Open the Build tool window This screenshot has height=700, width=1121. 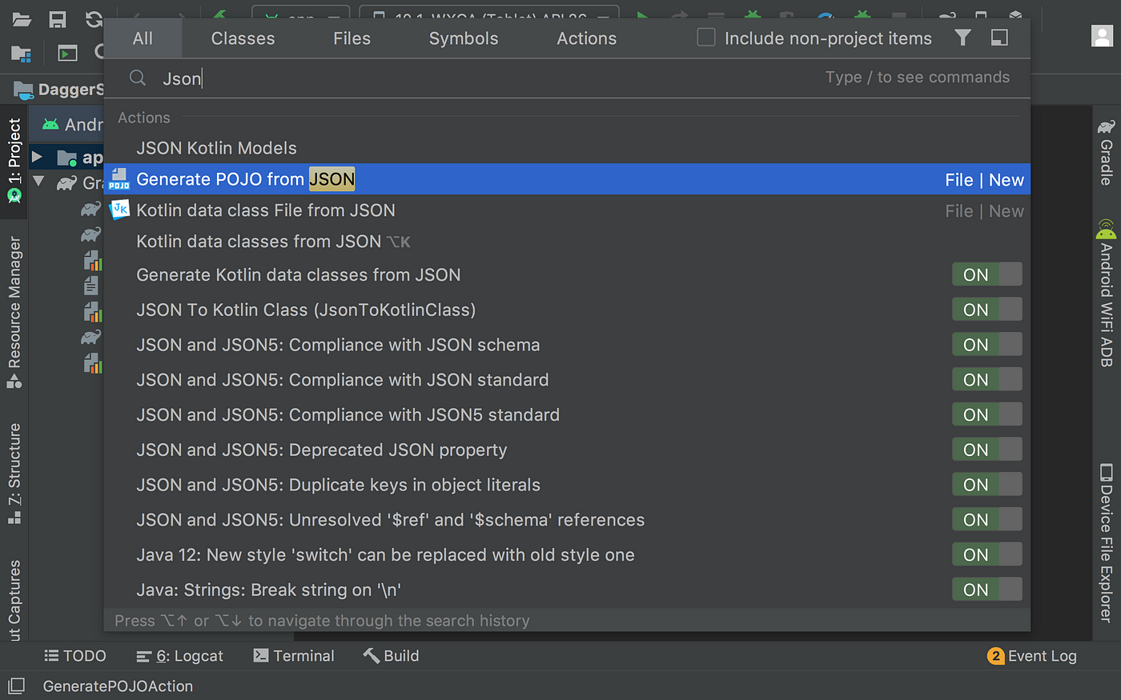click(x=391, y=656)
